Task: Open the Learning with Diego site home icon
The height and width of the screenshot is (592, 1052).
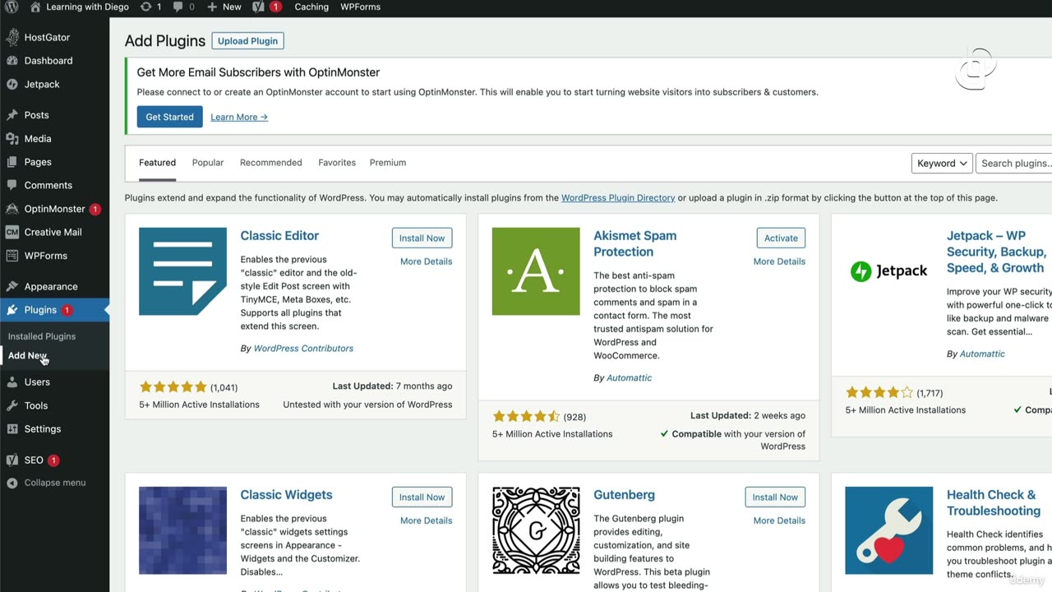Action: (x=35, y=7)
